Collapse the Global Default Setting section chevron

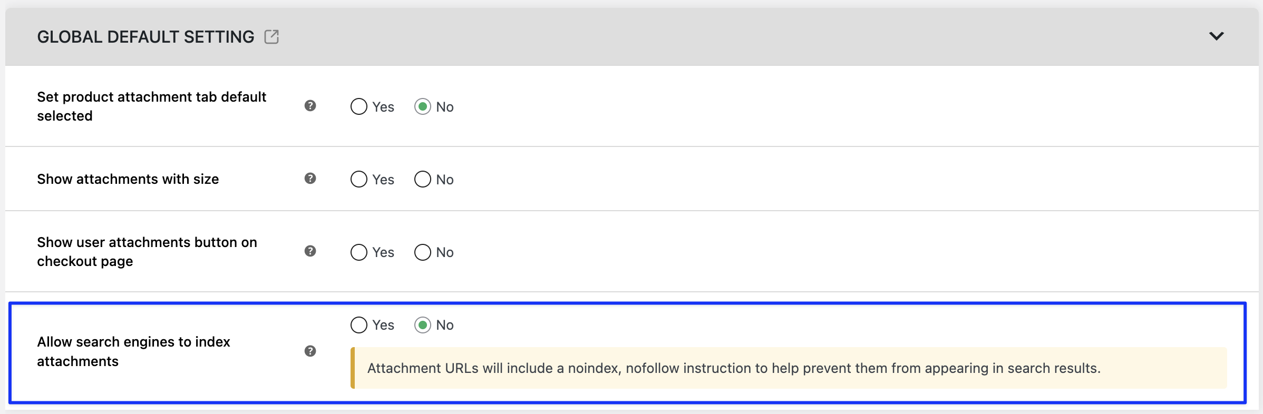coord(1217,36)
